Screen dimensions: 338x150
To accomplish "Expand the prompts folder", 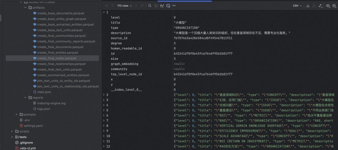I will [x=16, y=114].
